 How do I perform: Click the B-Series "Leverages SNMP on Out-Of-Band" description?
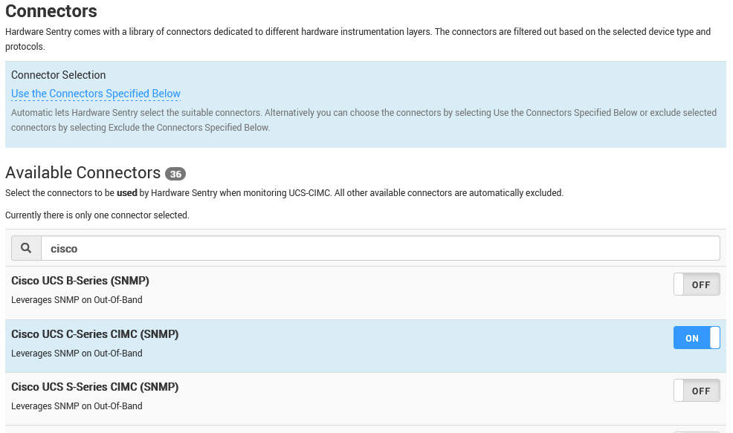click(x=77, y=300)
